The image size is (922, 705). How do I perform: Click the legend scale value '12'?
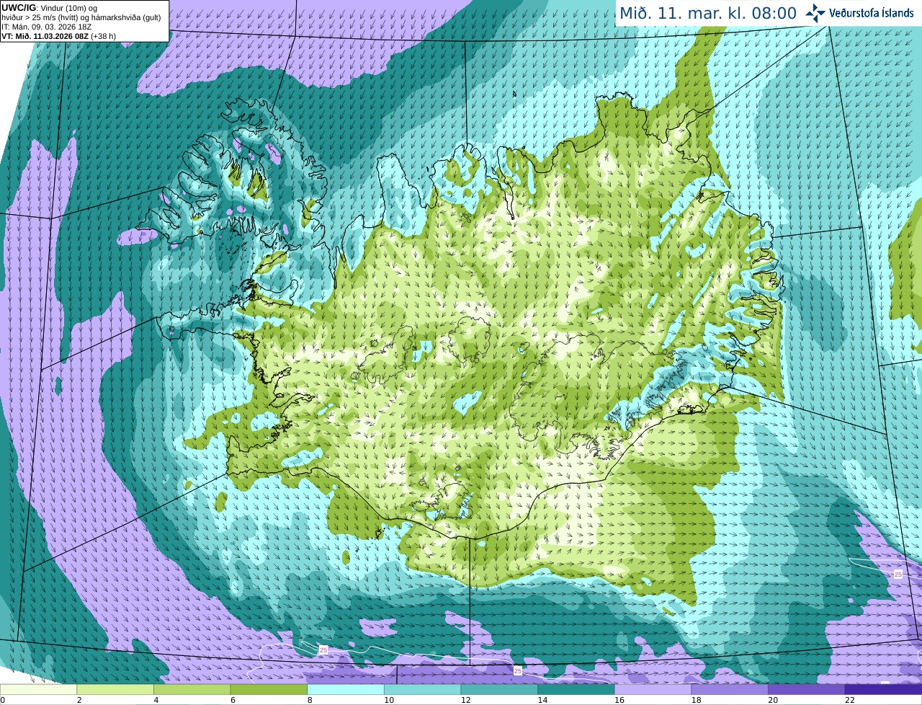[x=466, y=700]
